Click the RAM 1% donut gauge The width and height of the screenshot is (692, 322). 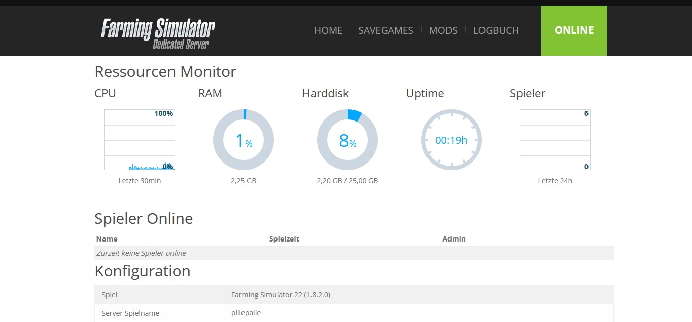244,140
